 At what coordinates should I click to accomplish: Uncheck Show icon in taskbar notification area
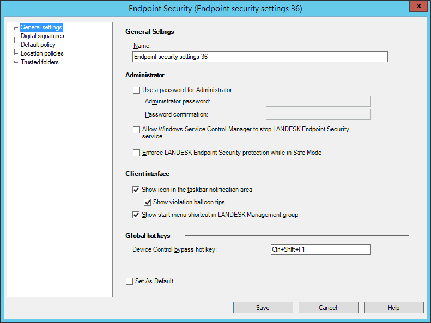pos(136,190)
